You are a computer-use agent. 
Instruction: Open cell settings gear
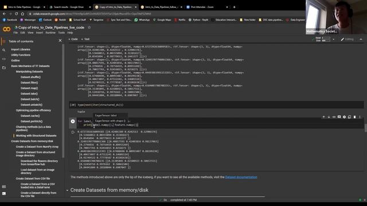[344, 117]
